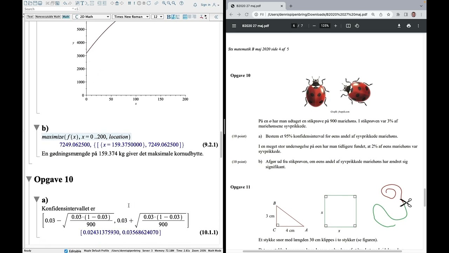Image resolution: width=449 pixels, height=253 pixels.
Task: Execute entire worksheet with triple exclamation icon
Action: (129, 3)
